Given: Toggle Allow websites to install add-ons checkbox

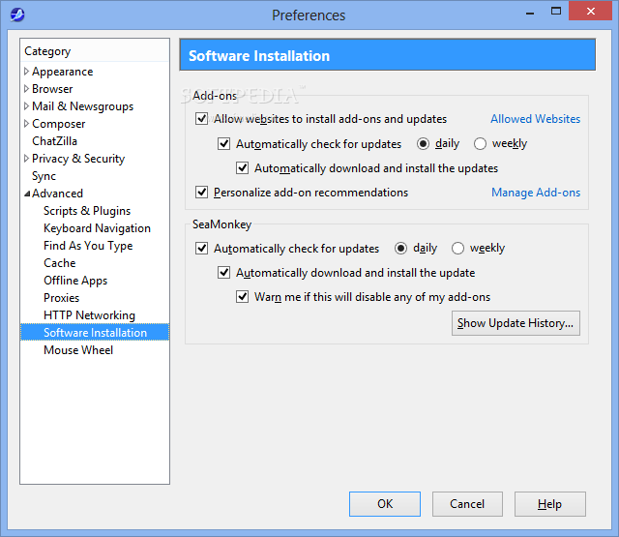Looking at the screenshot, I should click(x=202, y=118).
